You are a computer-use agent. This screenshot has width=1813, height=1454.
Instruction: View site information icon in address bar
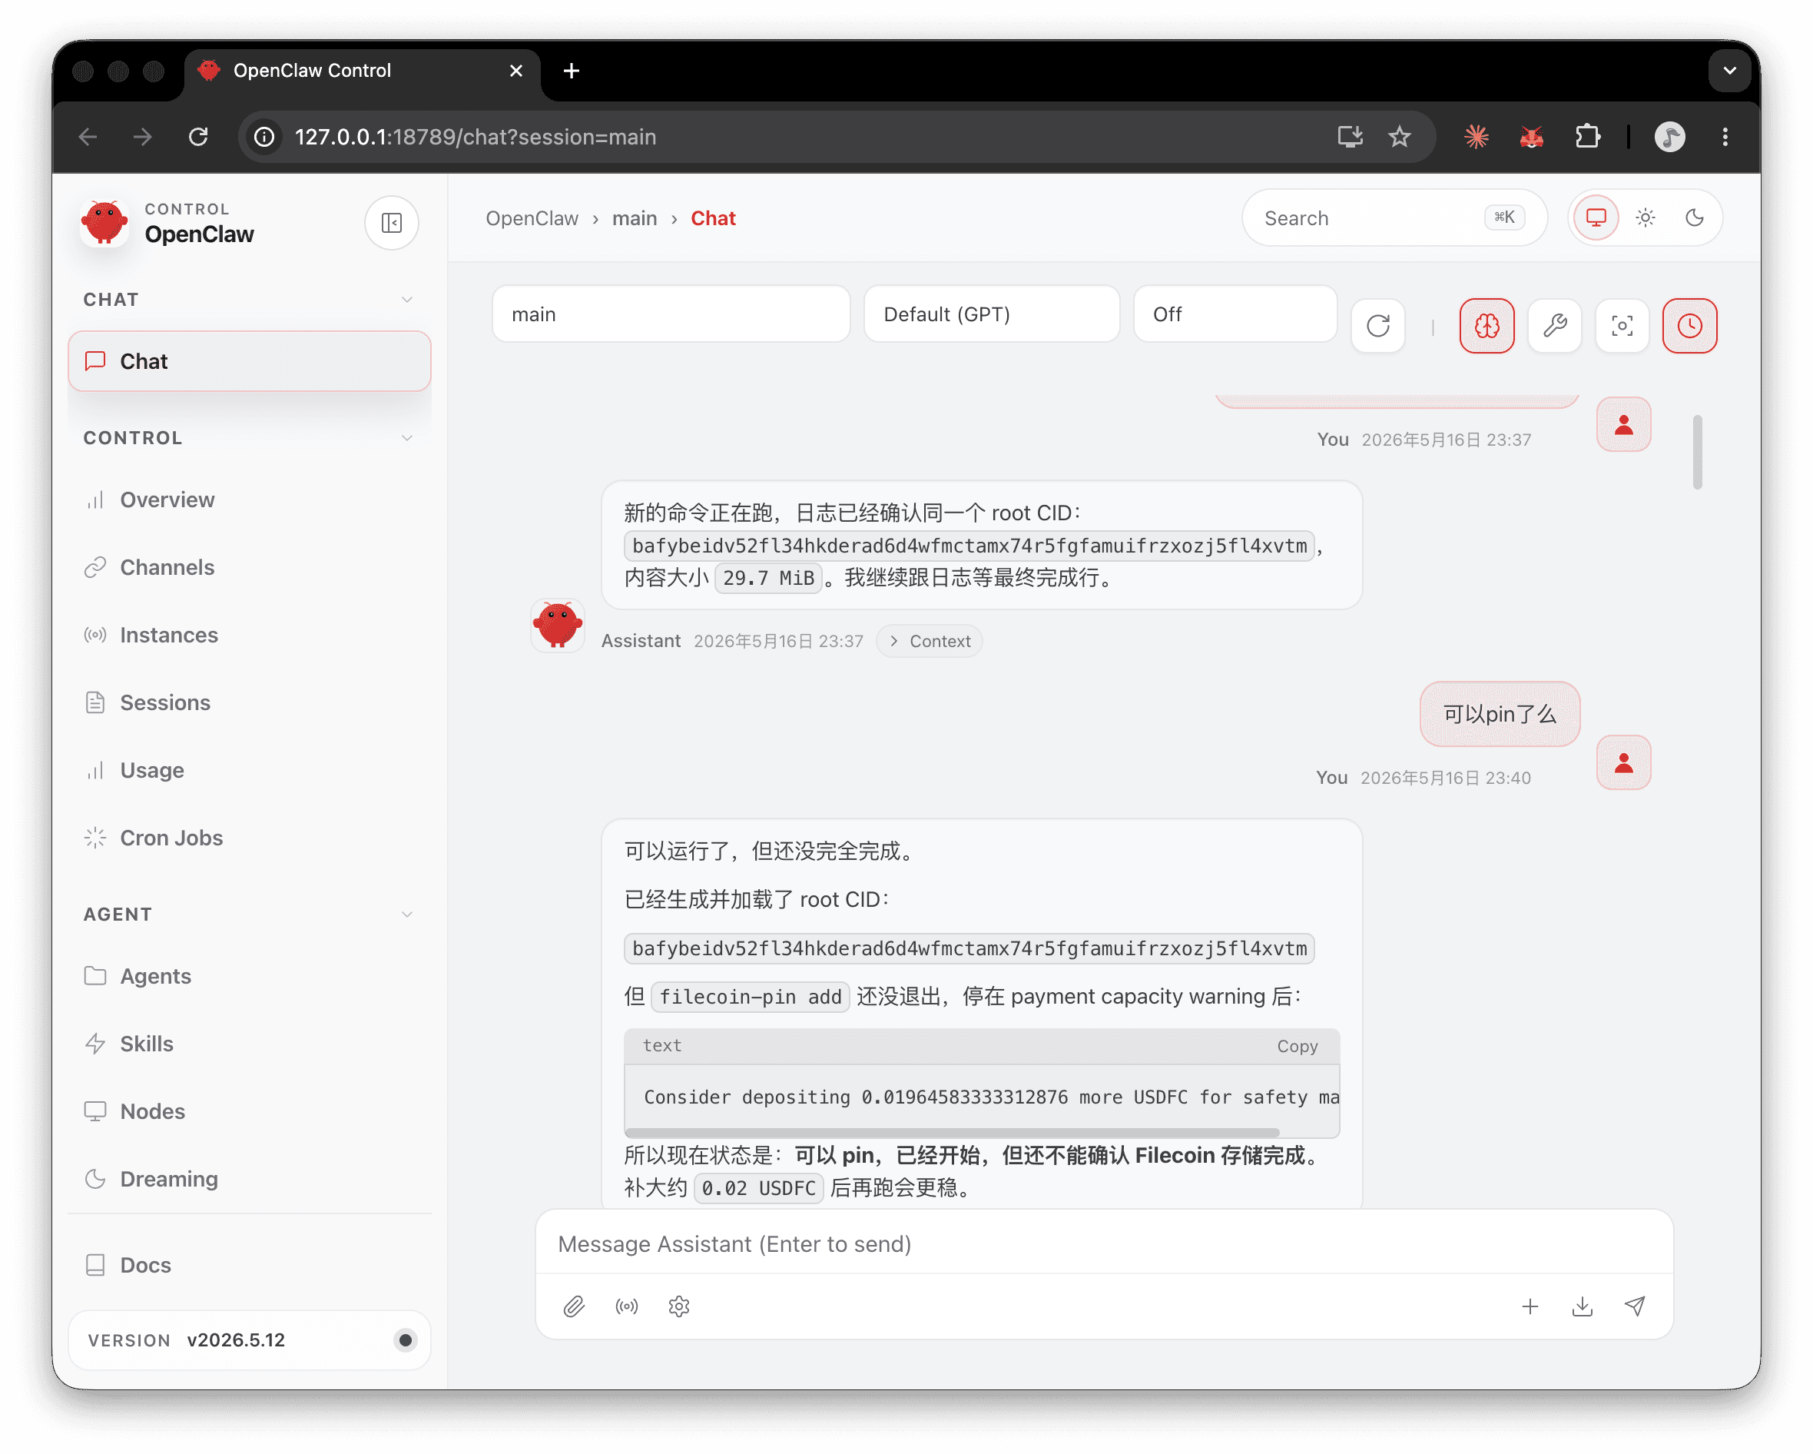(264, 136)
